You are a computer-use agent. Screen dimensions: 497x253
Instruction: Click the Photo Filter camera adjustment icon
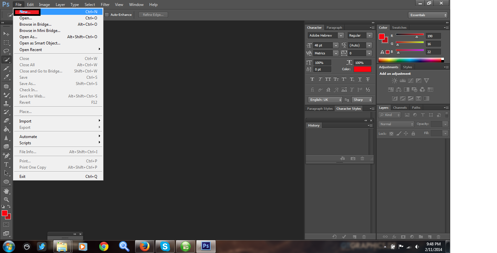click(x=415, y=89)
